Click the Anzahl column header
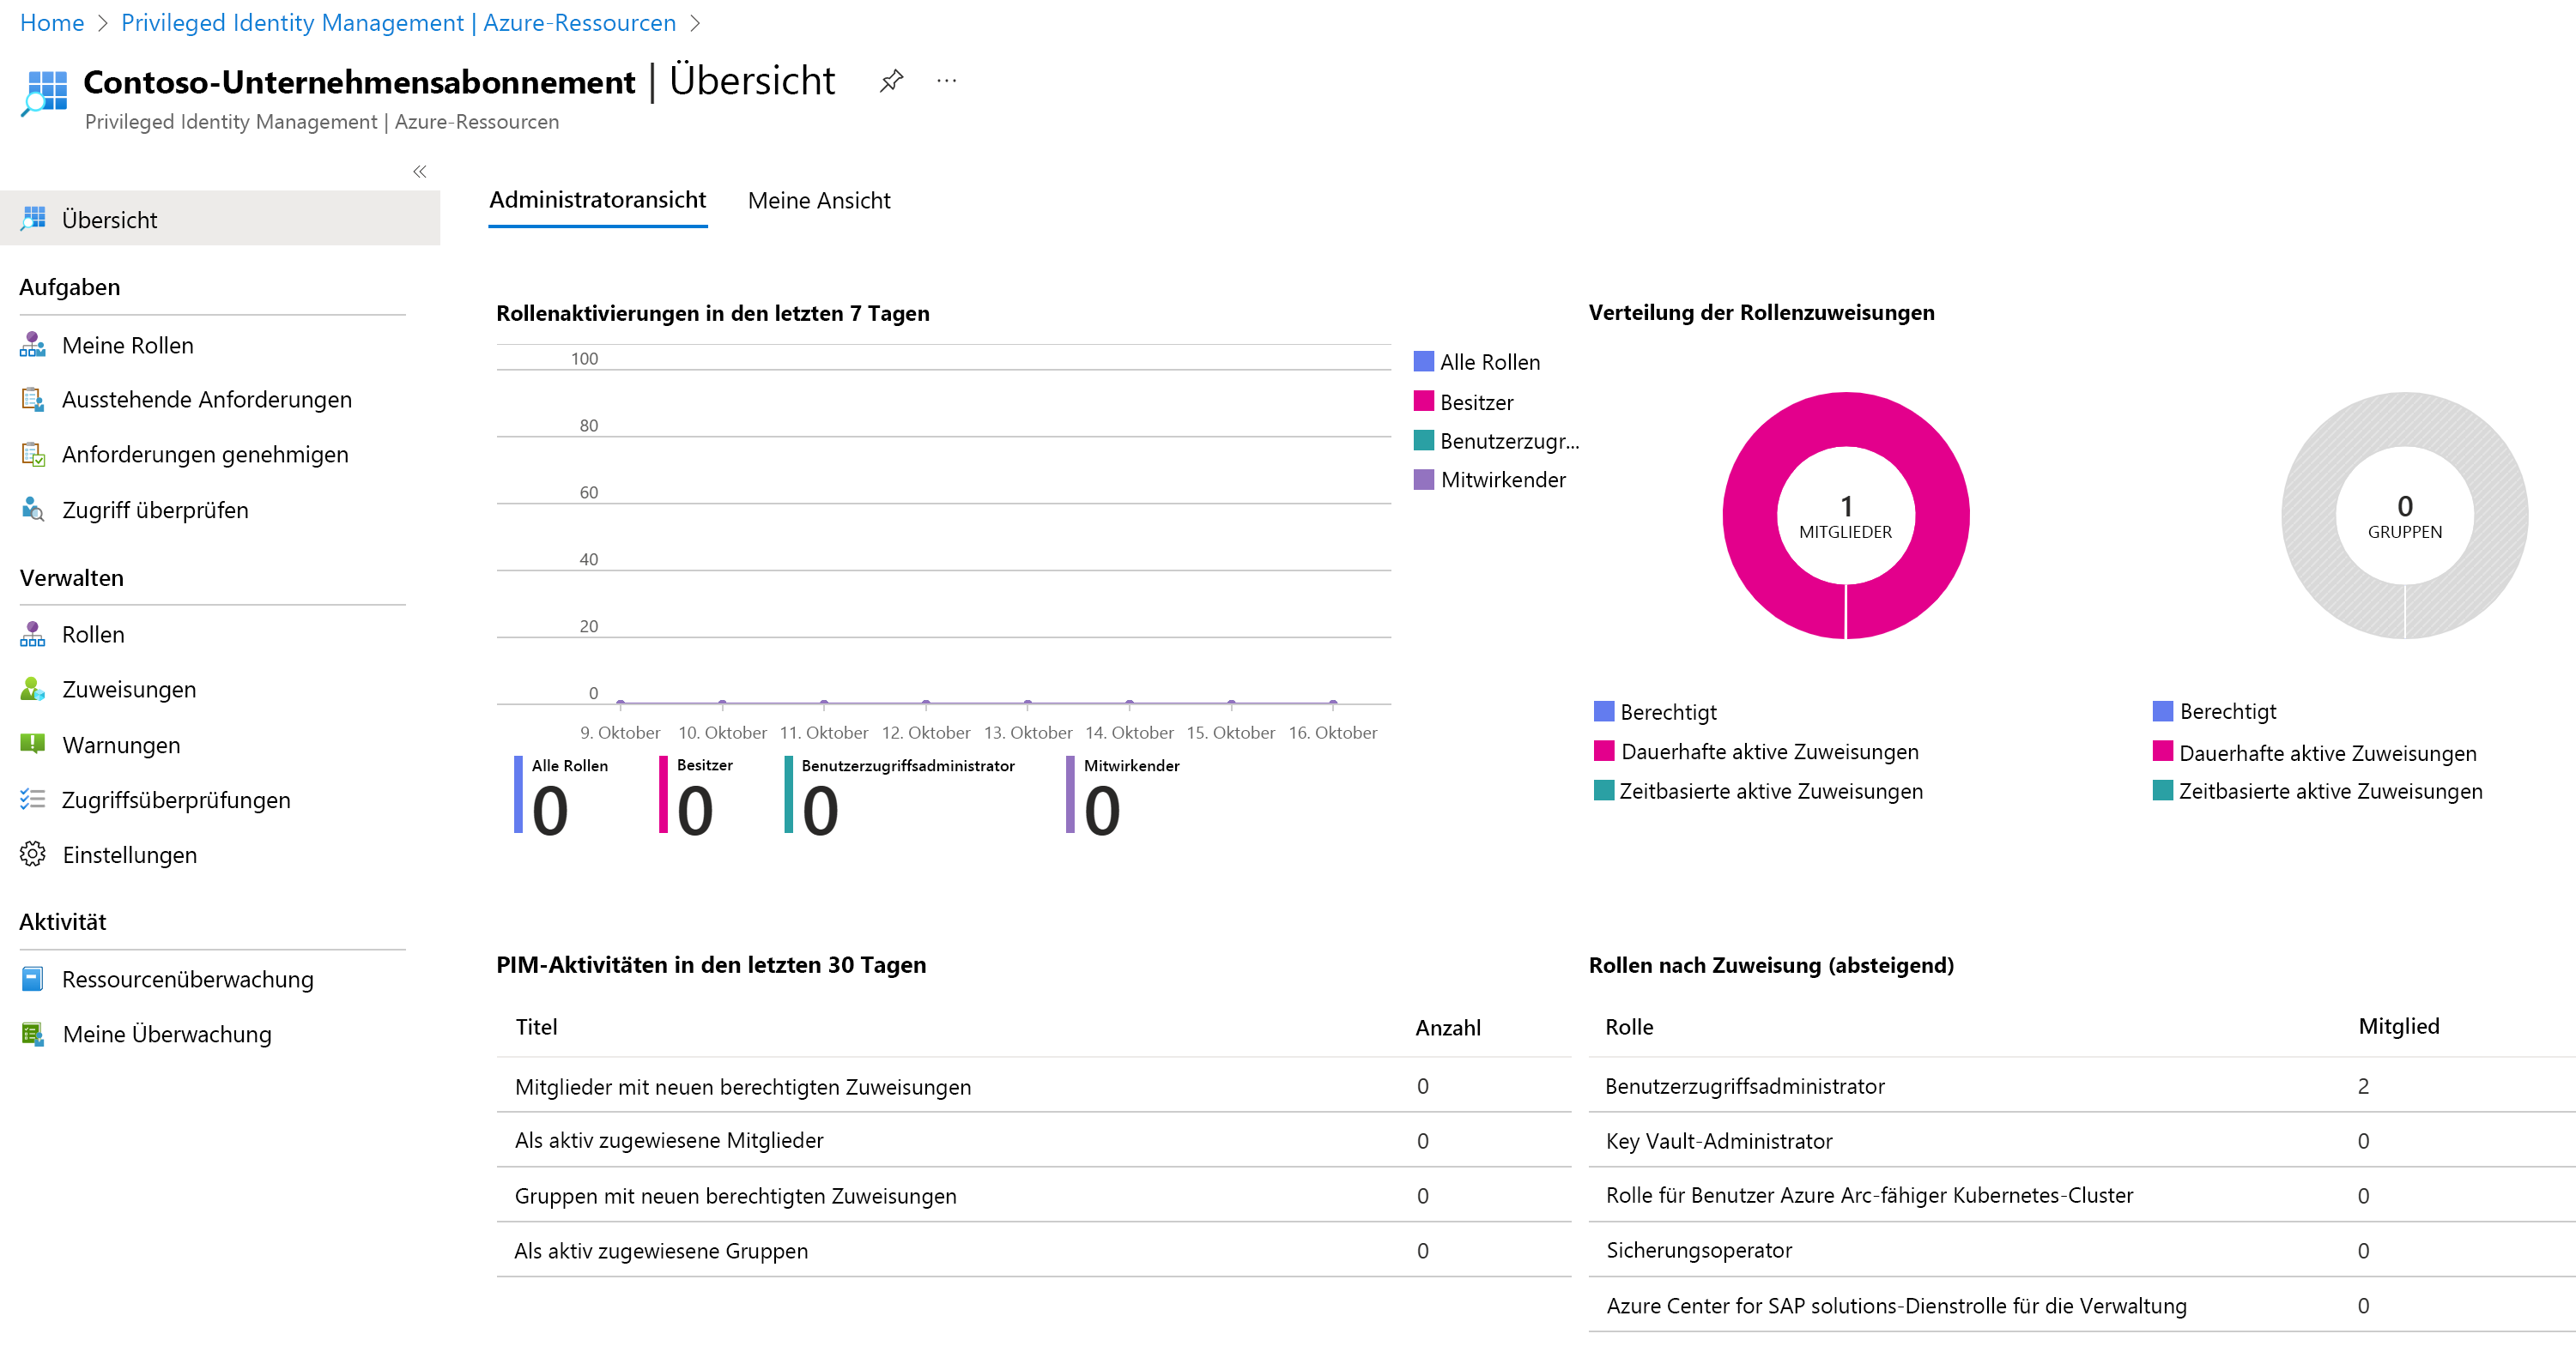This screenshot has height=1352, width=2576. point(1448,1027)
